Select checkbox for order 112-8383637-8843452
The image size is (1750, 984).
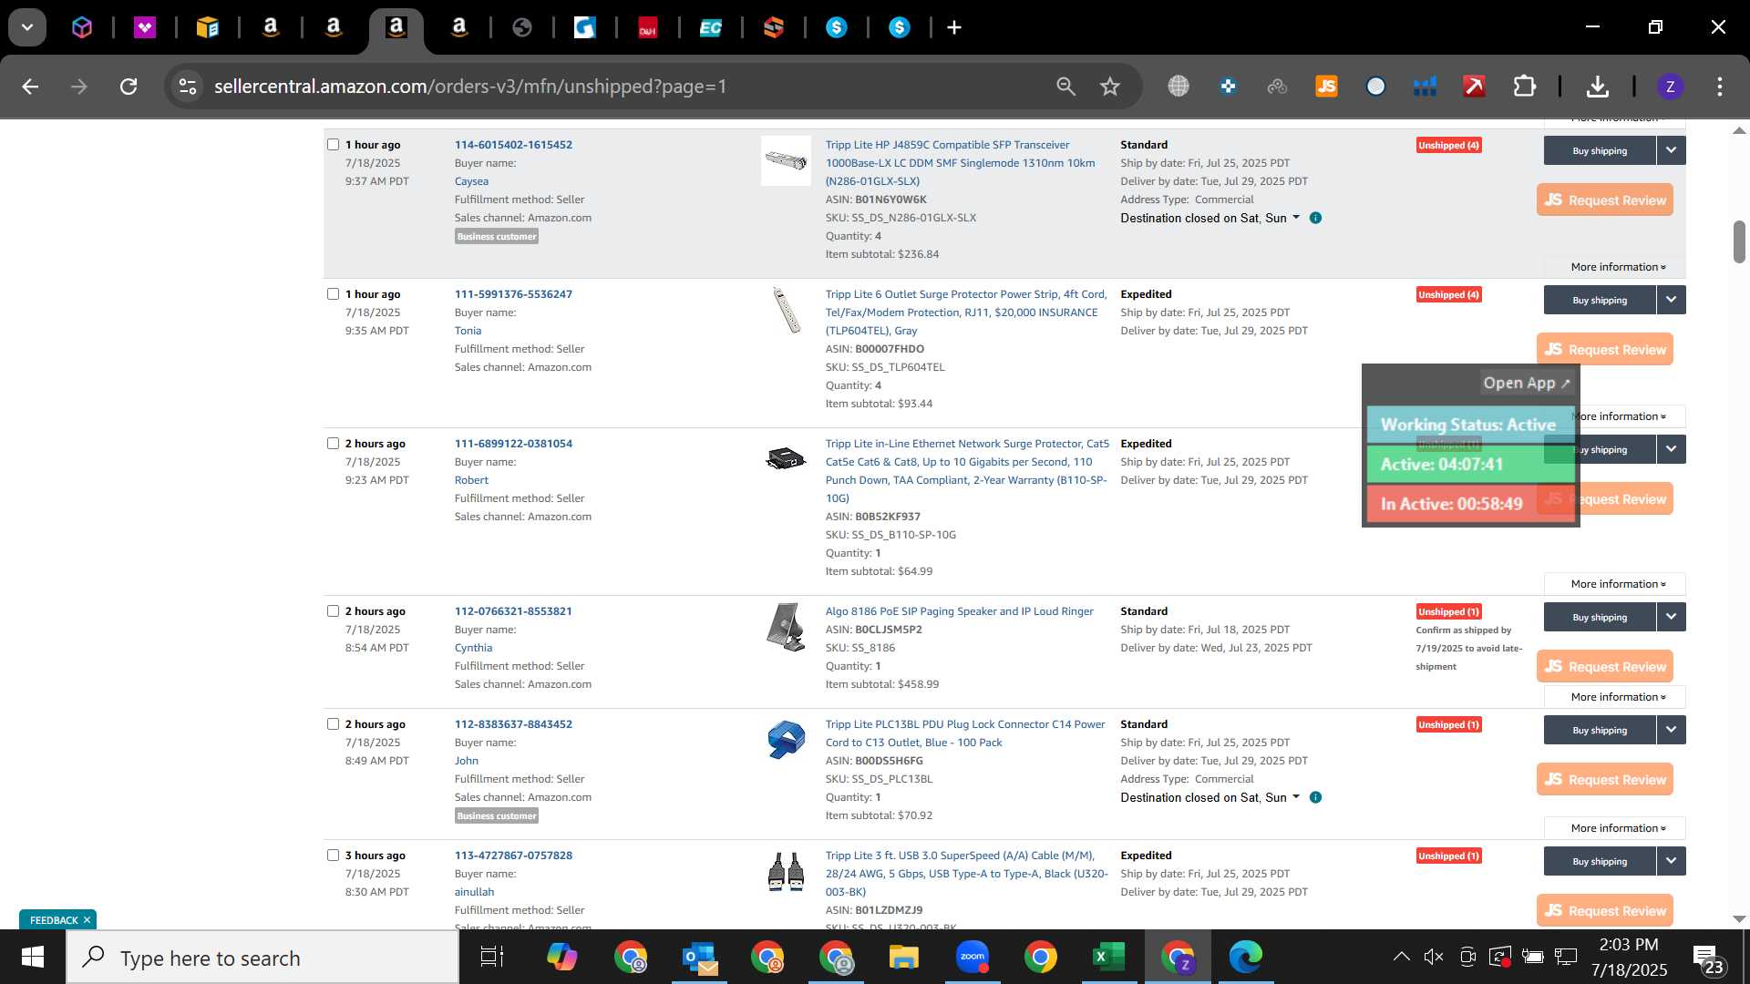[x=333, y=724]
